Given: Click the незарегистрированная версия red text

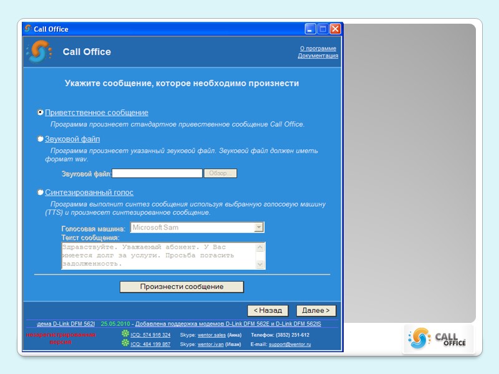Looking at the screenshot, I should coord(61,338).
